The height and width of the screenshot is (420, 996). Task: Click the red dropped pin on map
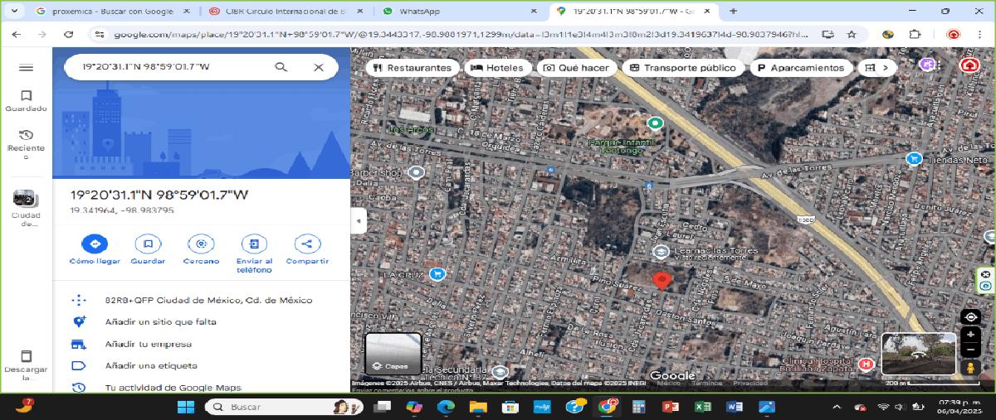(661, 281)
